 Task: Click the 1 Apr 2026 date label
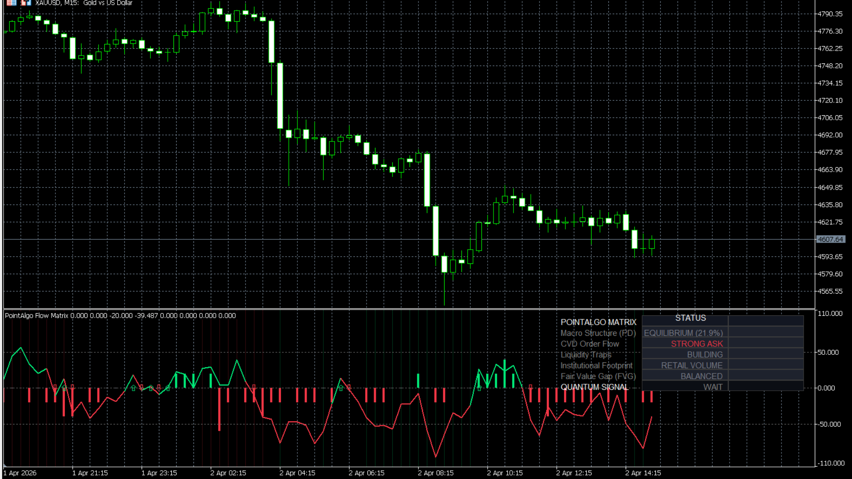pyautogui.click(x=20, y=473)
